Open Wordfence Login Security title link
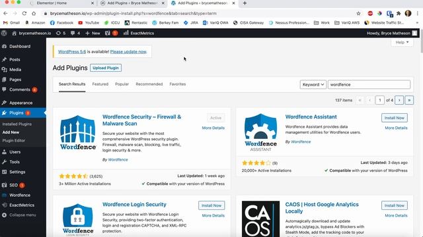Image resolution: width=423 pixels, height=237 pixels. pos(134,205)
